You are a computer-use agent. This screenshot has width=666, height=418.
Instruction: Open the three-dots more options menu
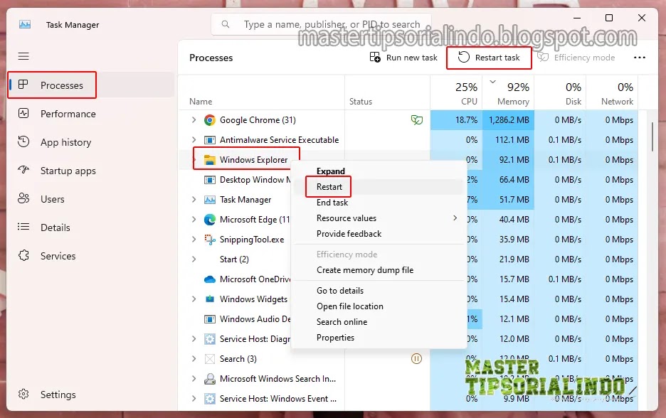click(x=639, y=58)
